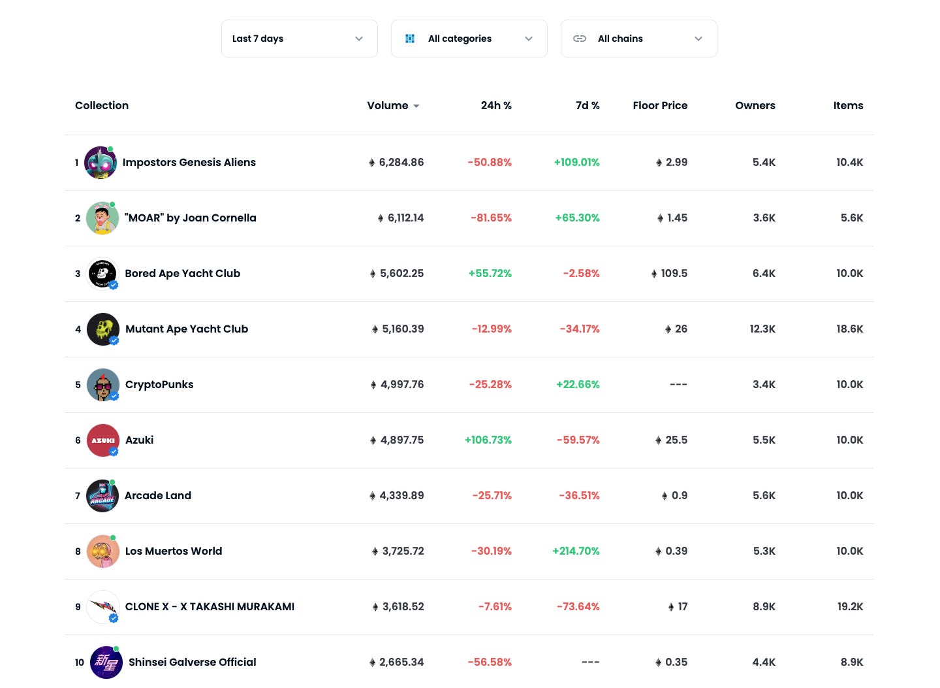Sort by the 7d % column
The width and height of the screenshot is (940, 688).
587,105
